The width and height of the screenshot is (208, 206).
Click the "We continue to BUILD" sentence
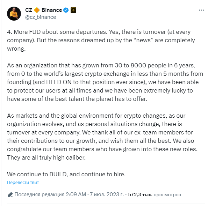(66, 174)
